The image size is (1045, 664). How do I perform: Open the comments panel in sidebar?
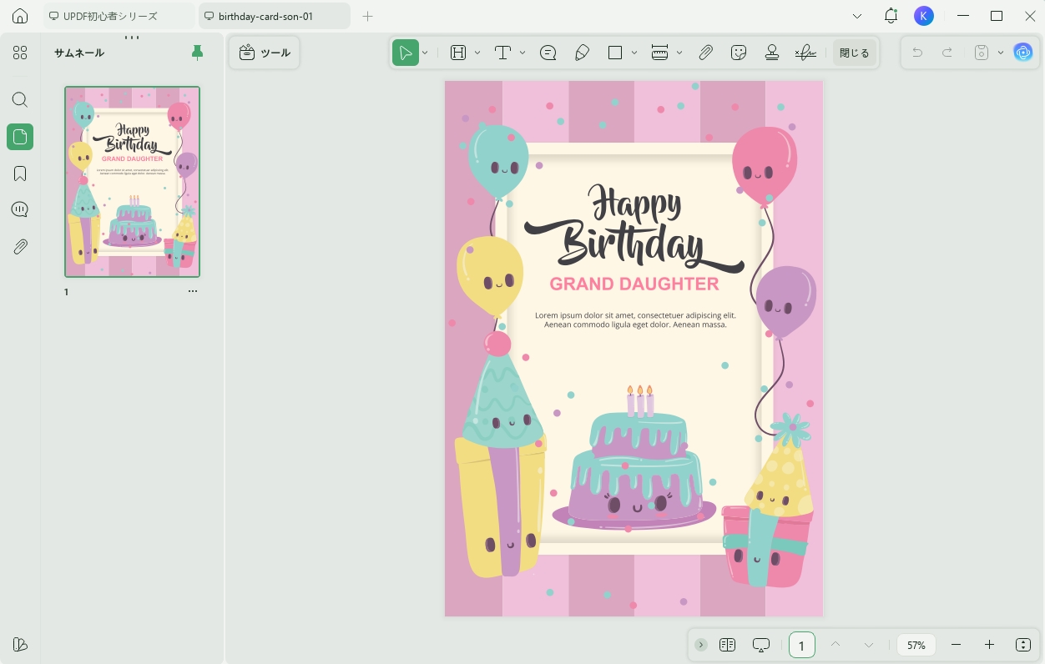(x=20, y=209)
